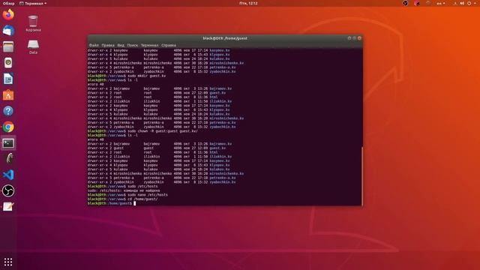Screen dimensions: 480x270
Task: Show Applications grid button
Action: 8,262
